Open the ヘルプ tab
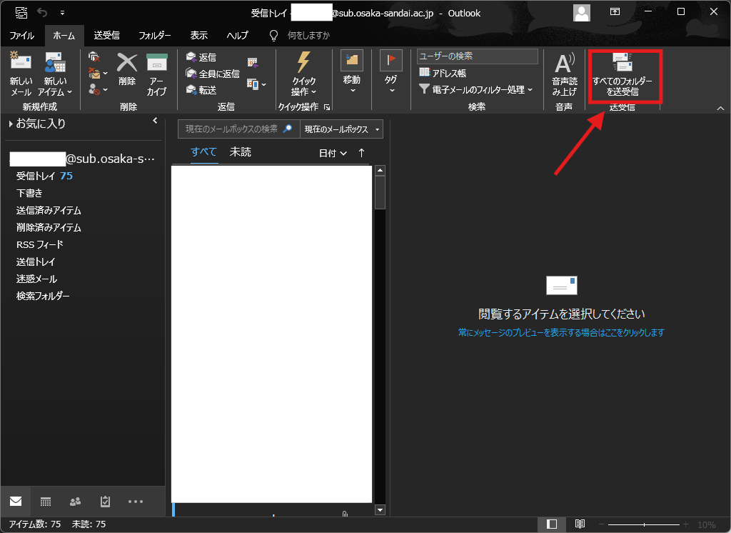 point(237,36)
